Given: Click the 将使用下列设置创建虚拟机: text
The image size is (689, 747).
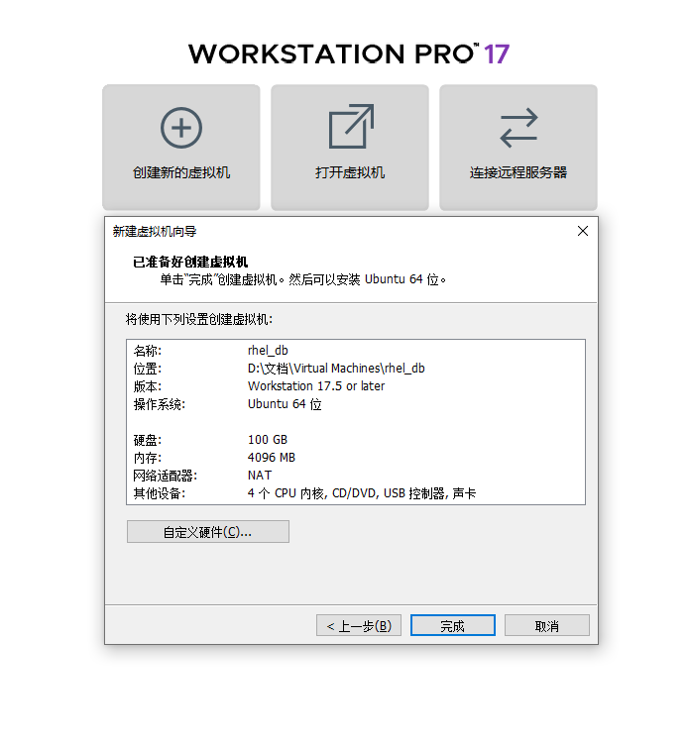Looking at the screenshot, I should point(199,319).
